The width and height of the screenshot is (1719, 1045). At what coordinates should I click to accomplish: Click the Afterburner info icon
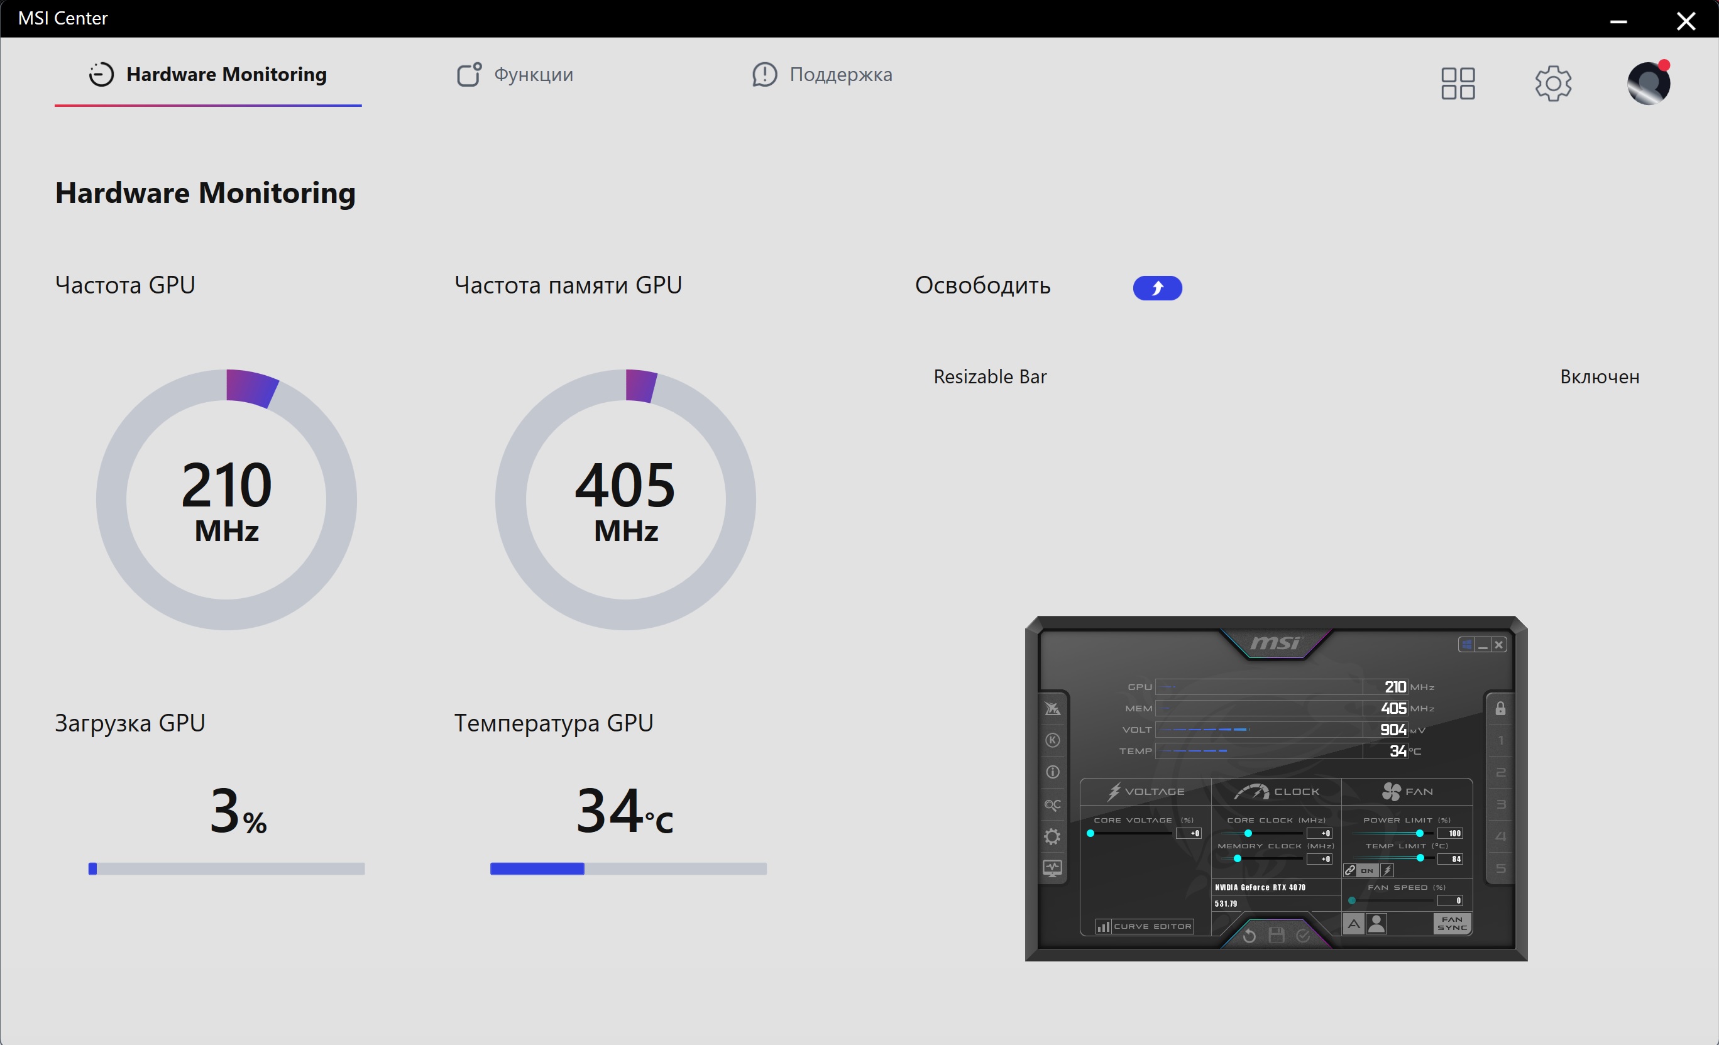click(x=1052, y=772)
